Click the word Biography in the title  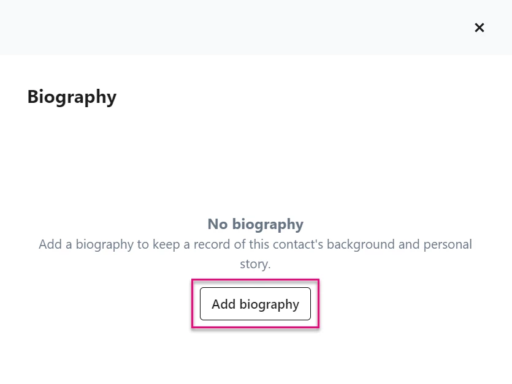pyautogui.click(x=71, y=96)
